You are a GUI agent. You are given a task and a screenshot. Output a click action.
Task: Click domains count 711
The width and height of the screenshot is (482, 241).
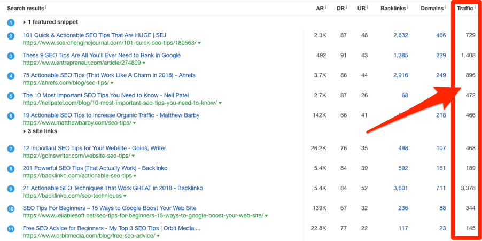(441, 189)
